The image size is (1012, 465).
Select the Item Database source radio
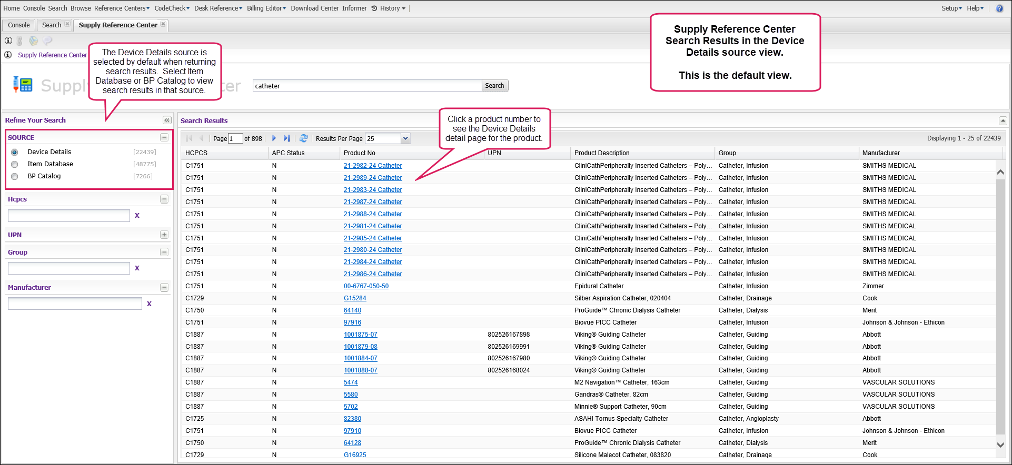[x=15, y=165]
